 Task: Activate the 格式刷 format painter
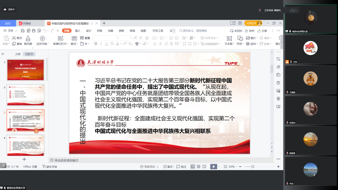pyautogui.click(x=28, y=41)
